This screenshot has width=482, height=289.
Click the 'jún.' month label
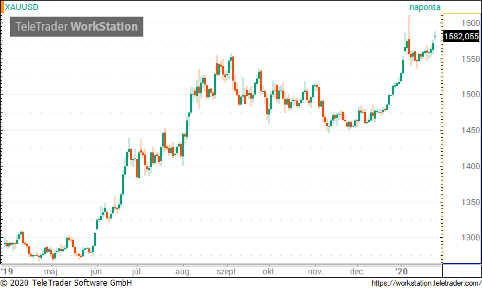coord(97,272)
